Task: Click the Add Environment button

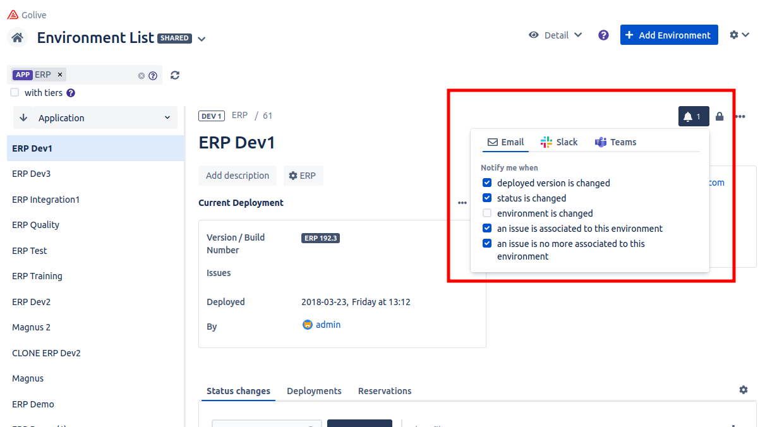Action: click(669, 35)
